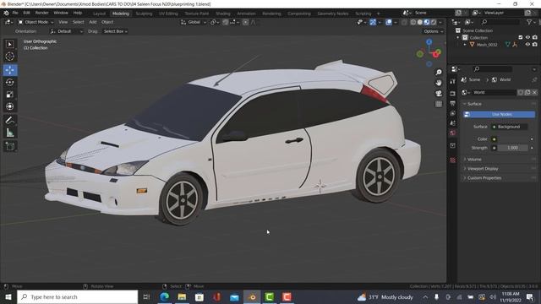Screen dimensions: 541x304
Task: Open the World properties tab icon
Action: click(x=453, y=133)
